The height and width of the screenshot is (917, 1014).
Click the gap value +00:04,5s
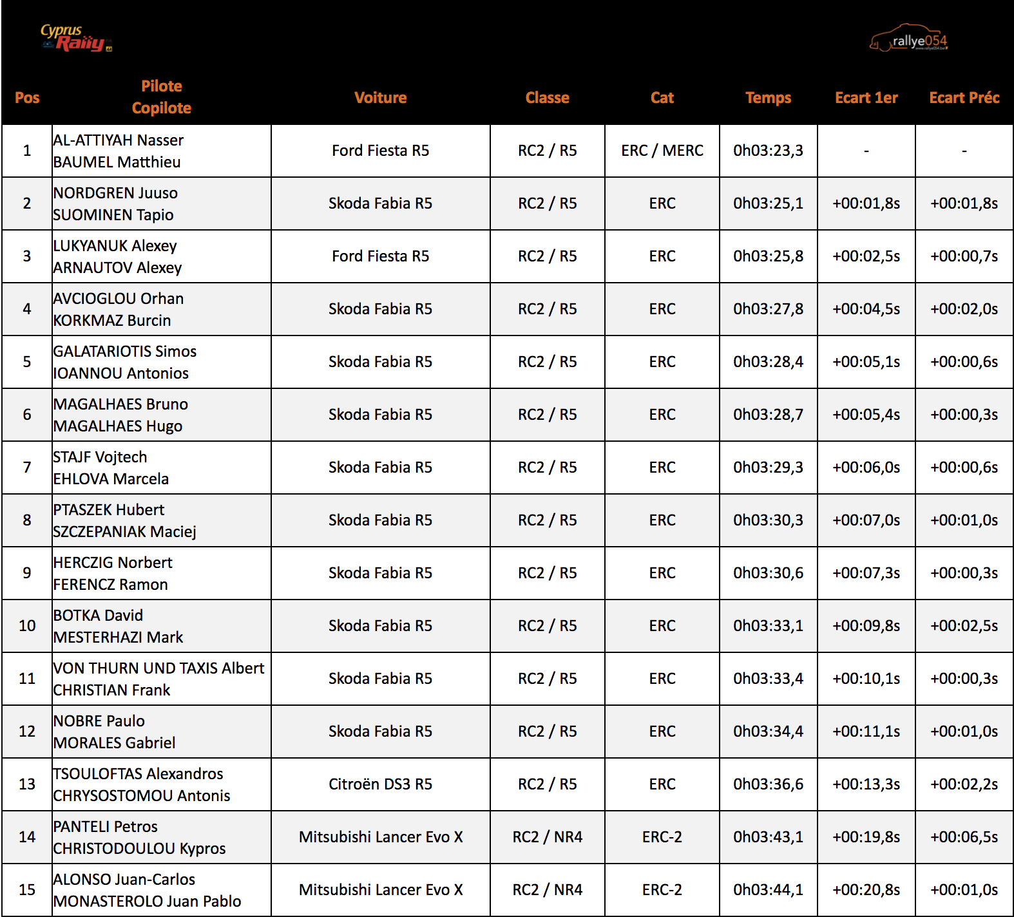pyautogui.click(x=866, y=309)
